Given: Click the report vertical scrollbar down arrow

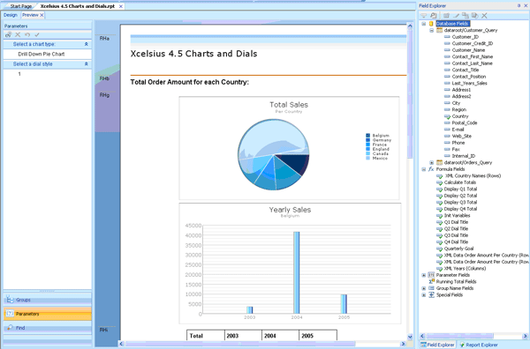Looking at the screenshot, I should tap(410, 337).
